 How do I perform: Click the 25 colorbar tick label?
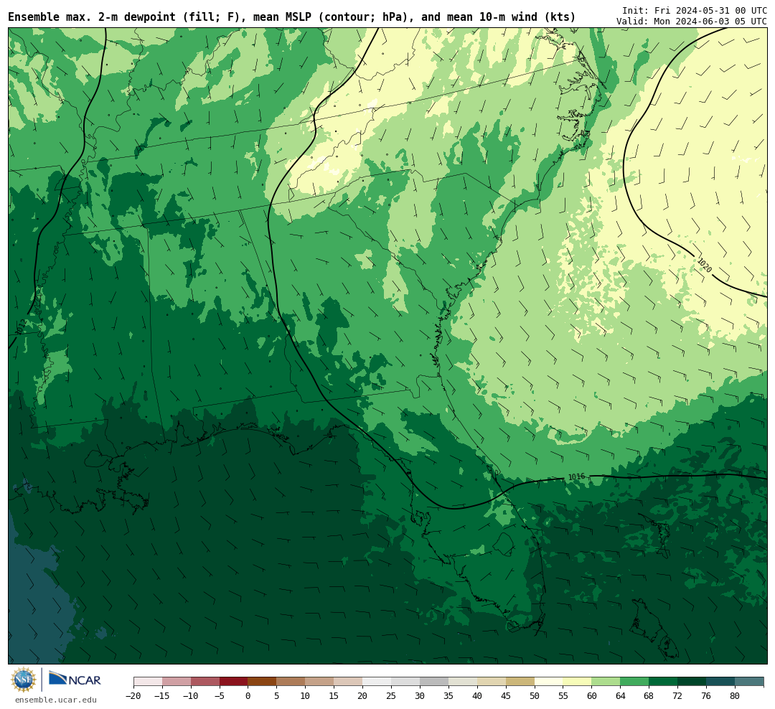point(392,696)
